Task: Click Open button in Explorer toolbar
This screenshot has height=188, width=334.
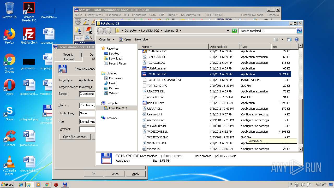Action: [125, 39]
